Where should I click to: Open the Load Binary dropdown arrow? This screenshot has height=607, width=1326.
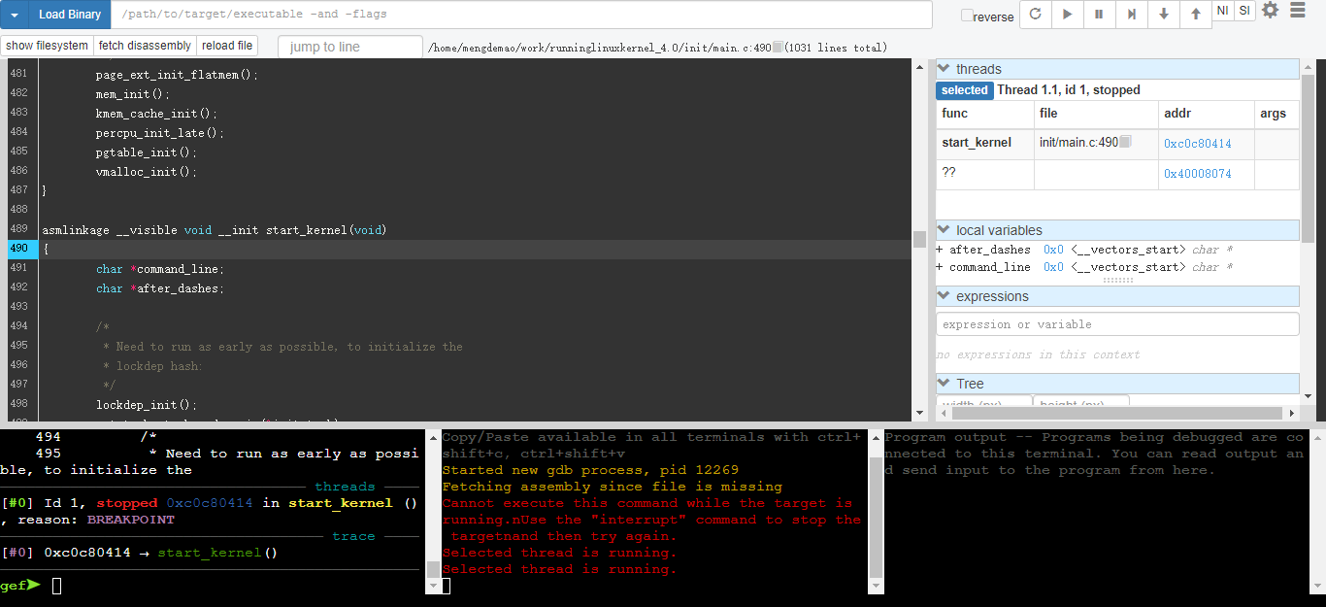[14, 15]
